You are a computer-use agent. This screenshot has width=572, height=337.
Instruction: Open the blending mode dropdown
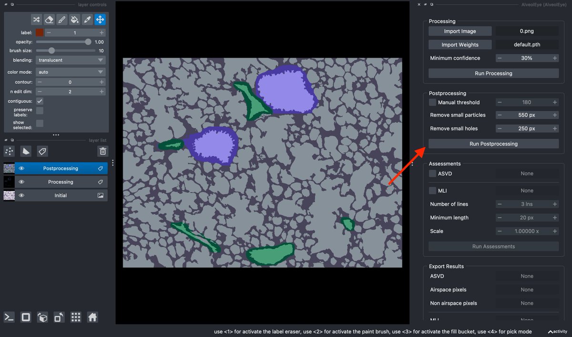[71, 60]
